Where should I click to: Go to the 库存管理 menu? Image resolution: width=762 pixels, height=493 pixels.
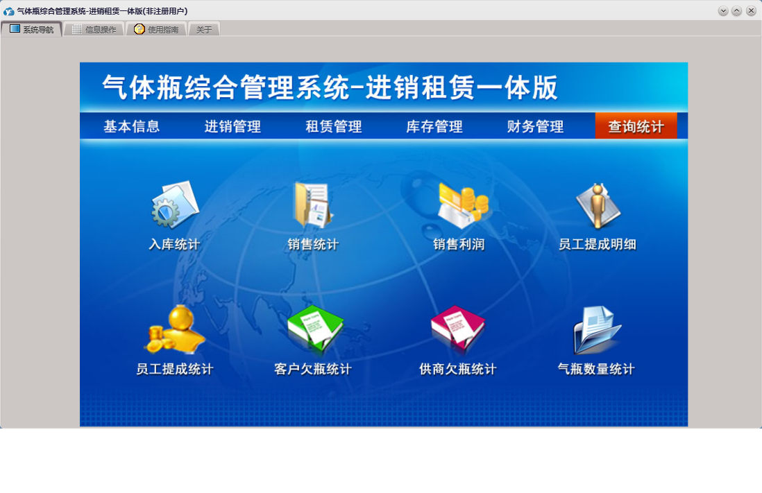point(434,126)
